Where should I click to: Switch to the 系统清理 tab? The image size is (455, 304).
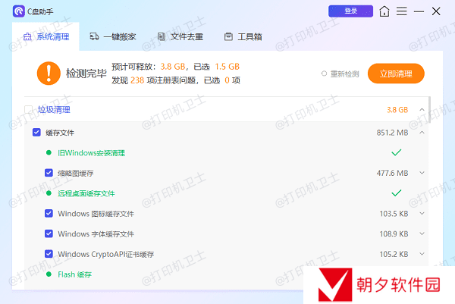[x=45, y=37]
